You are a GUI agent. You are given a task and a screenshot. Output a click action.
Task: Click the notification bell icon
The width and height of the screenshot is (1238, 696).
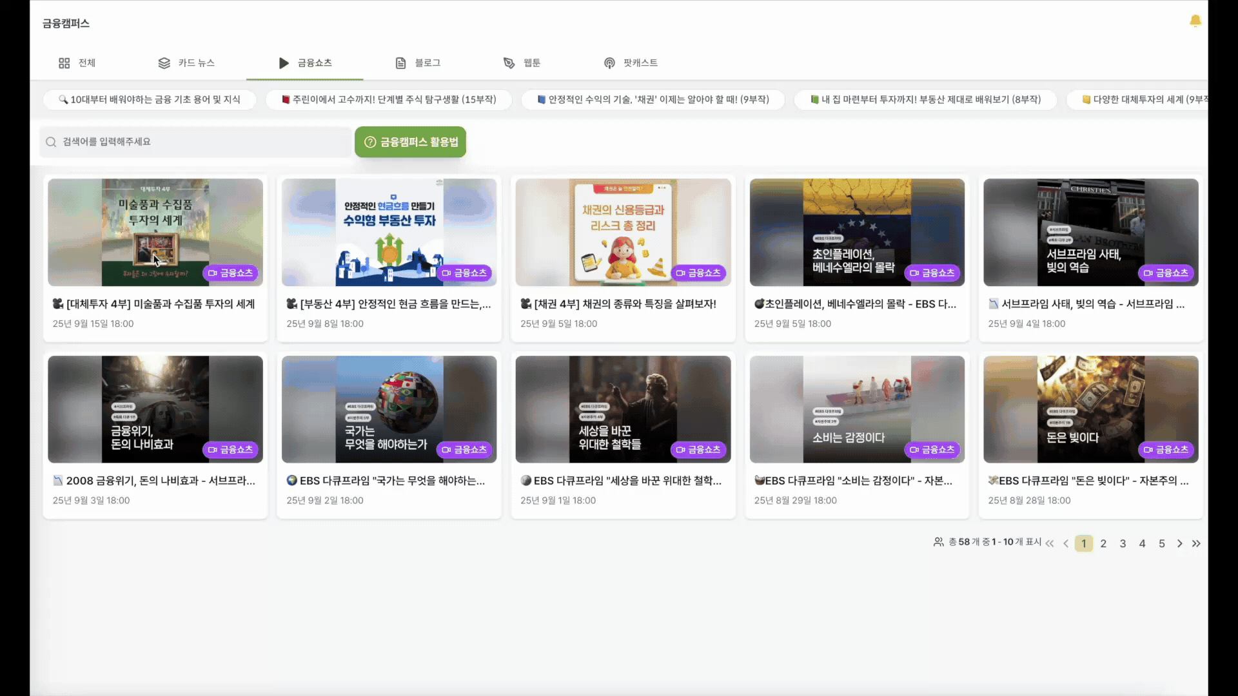click(x=1195, y=21)
